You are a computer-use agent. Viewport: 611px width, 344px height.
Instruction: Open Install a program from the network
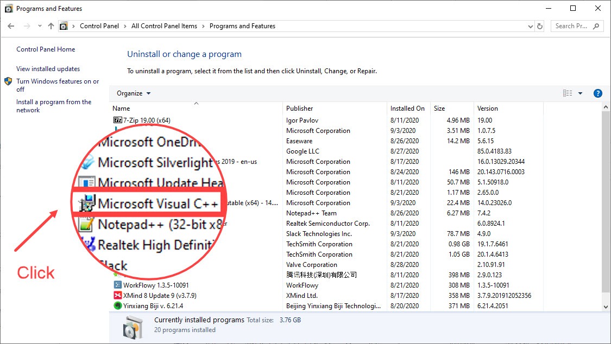[54, 106]
